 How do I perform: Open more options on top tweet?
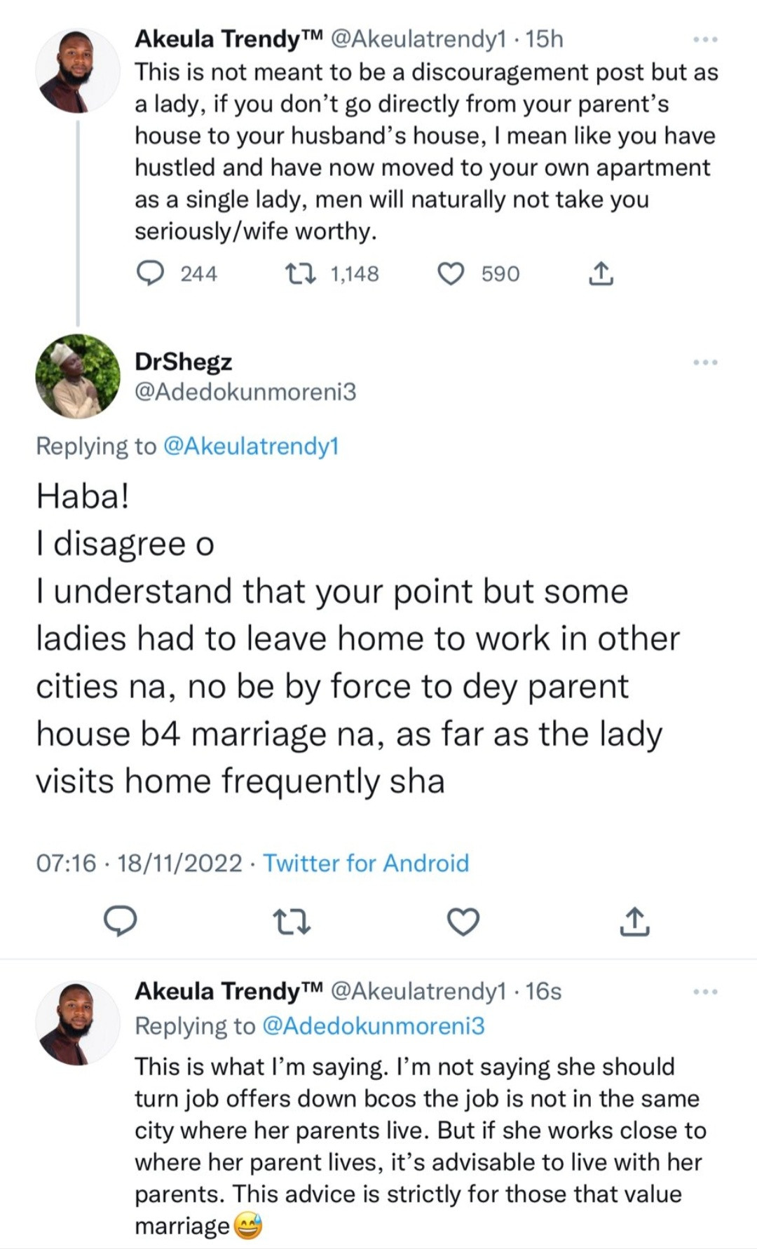(705, 40)
